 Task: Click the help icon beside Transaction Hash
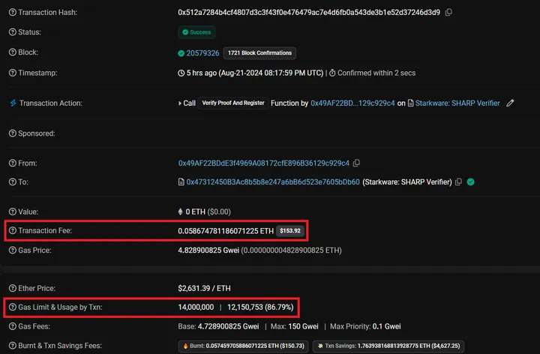click(12, 13)
